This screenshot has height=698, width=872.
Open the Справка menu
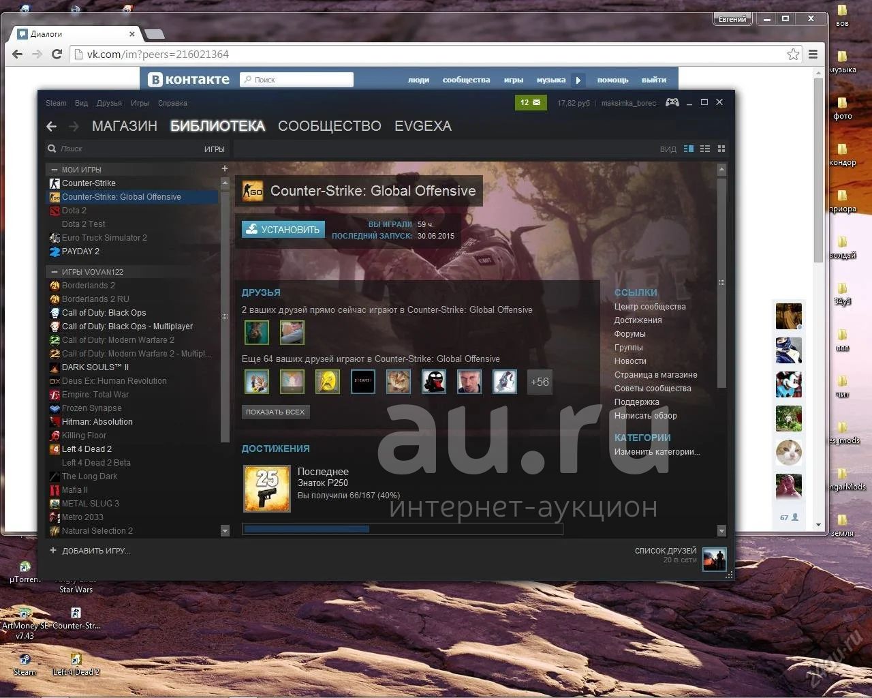click(x=172, y=103)
